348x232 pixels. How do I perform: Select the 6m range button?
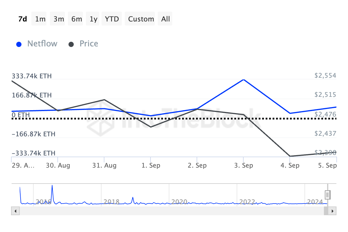pyautogui.click(x=77, y=19)
